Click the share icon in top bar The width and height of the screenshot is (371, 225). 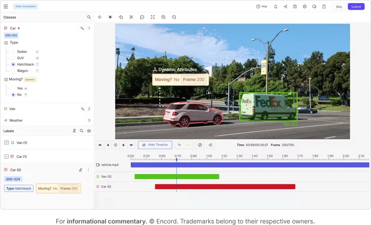pos(285,6)
